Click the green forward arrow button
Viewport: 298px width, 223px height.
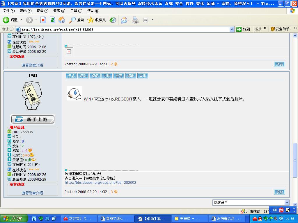[29, 20]
